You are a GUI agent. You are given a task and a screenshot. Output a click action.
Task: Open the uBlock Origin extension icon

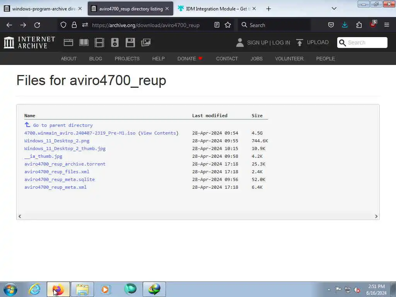(373, 24)
